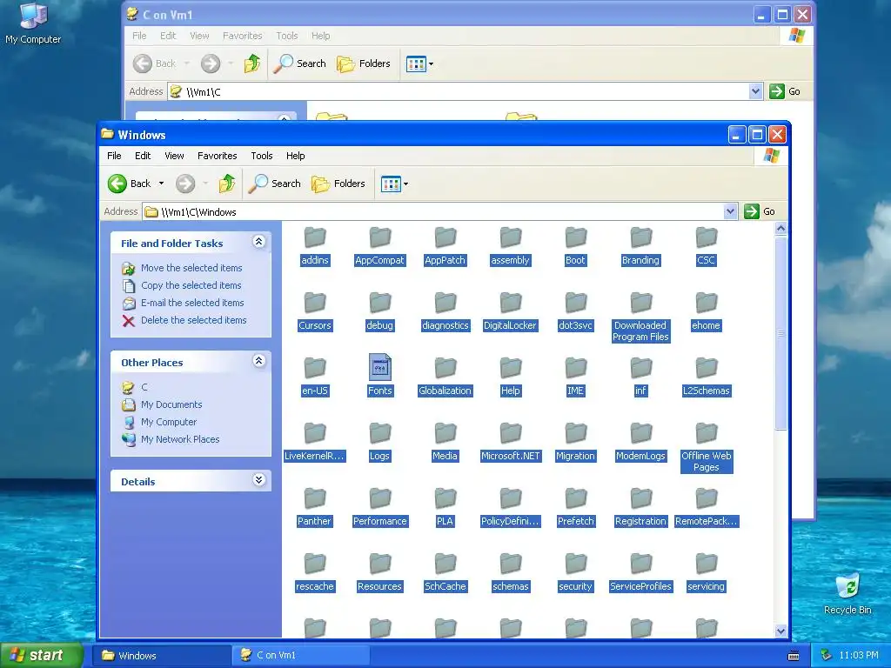Screen dimensions: 891x668
Task: Select the ehome folder
Action: tap(707, 312)
